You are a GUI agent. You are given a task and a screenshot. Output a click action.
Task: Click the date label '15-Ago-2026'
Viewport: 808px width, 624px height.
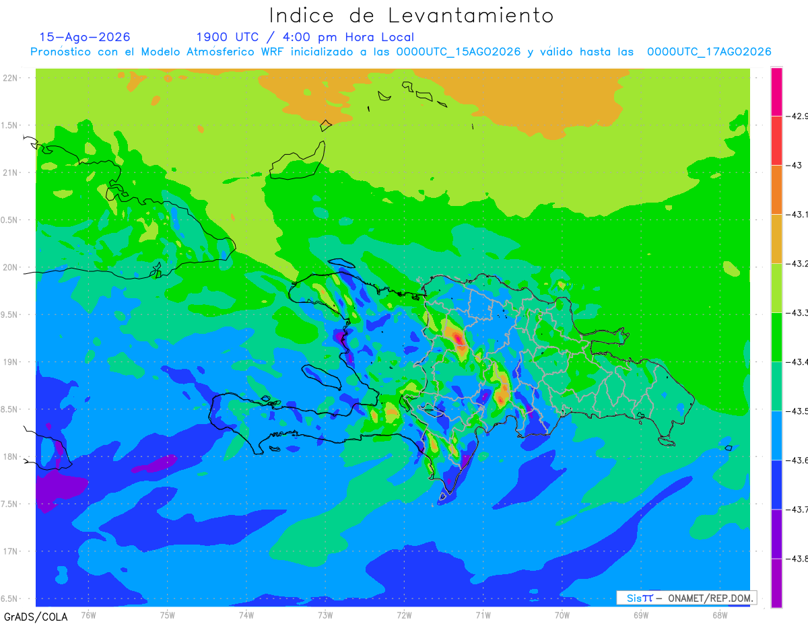[85, 37]
